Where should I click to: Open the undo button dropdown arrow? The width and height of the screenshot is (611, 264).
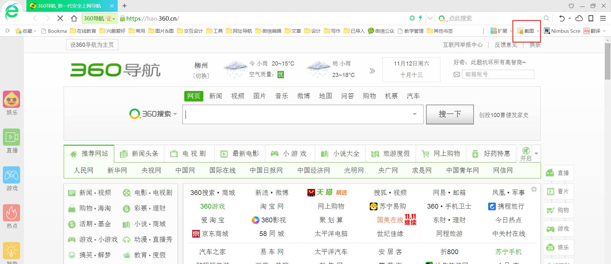570,18
